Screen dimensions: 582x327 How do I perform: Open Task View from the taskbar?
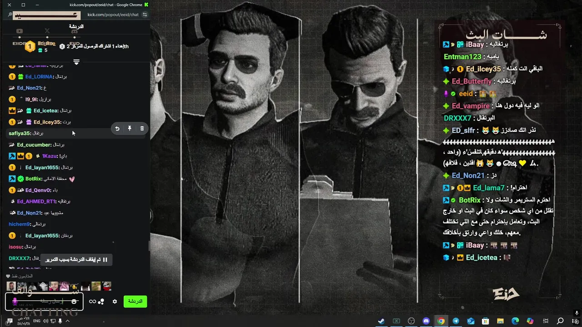click(x=545, y=321)
